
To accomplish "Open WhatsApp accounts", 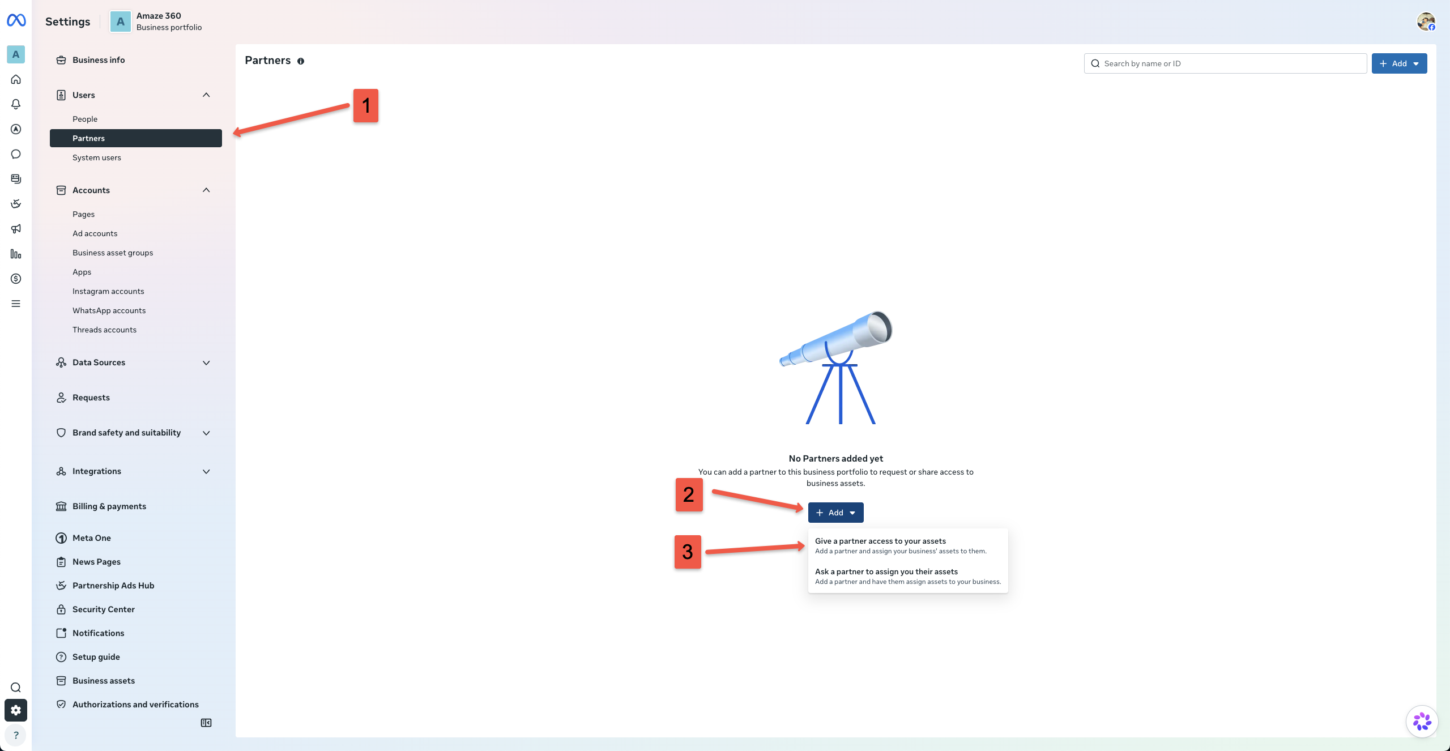I will pos(136,310).
